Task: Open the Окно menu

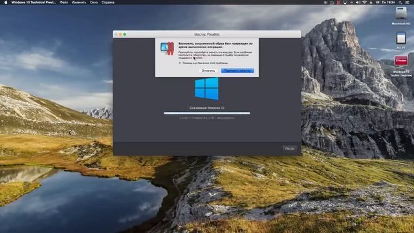Action: pyautogui.click(x=94, y=3)
